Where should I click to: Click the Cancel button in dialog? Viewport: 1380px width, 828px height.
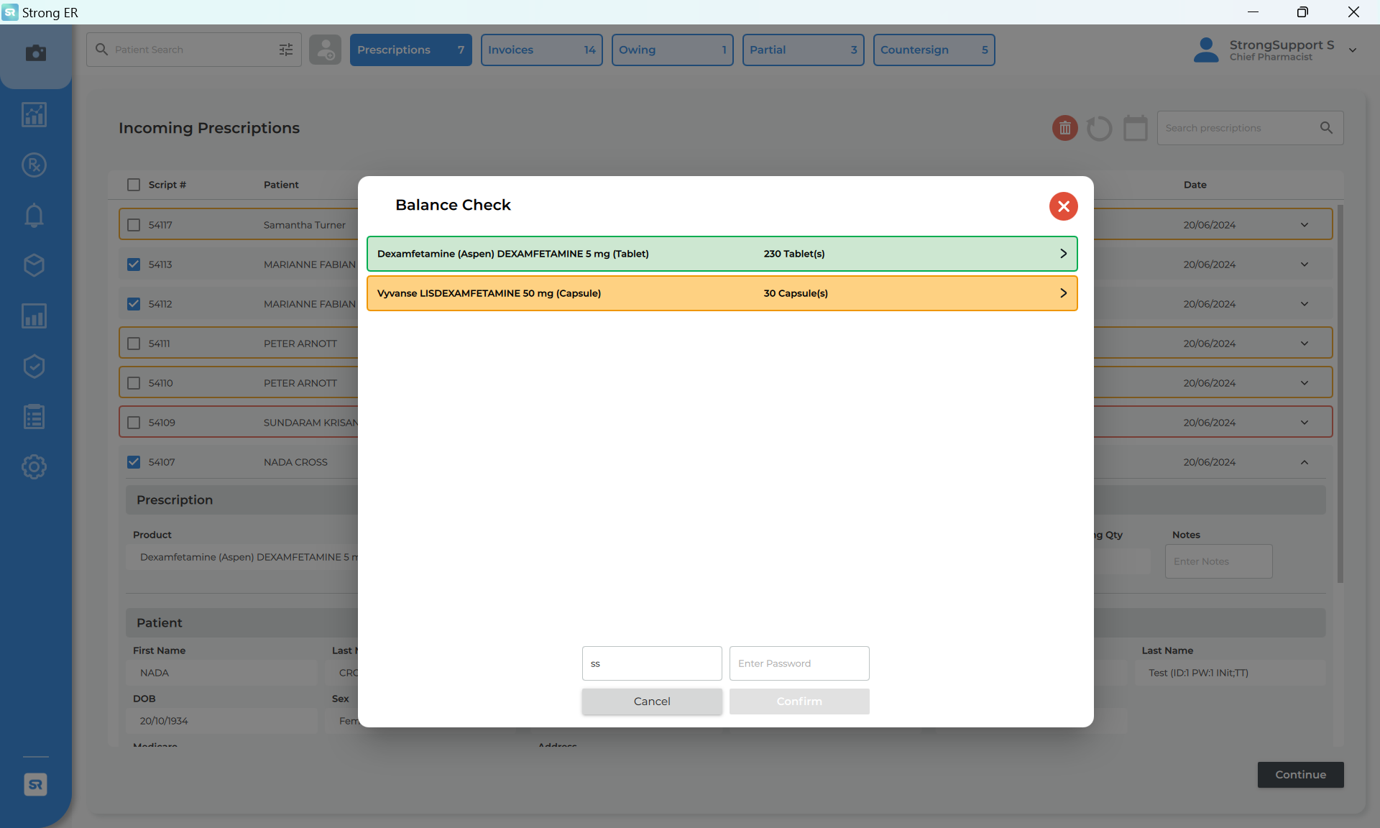(651, 701)
